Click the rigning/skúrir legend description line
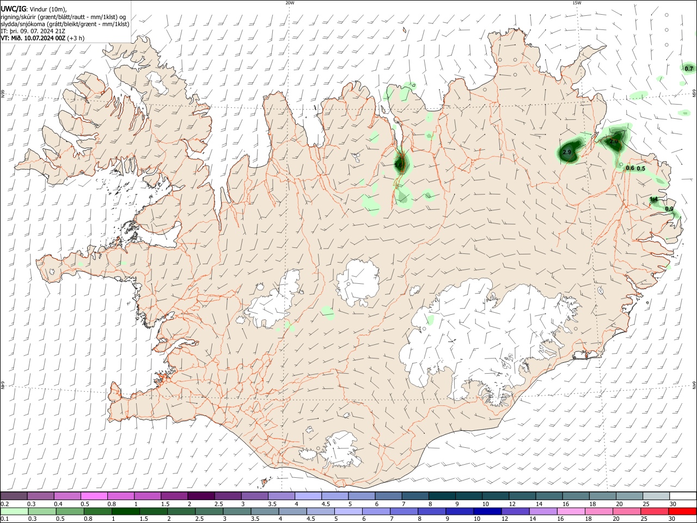The image size is (697, 523). pyautogui.click(x=63, y=16)
